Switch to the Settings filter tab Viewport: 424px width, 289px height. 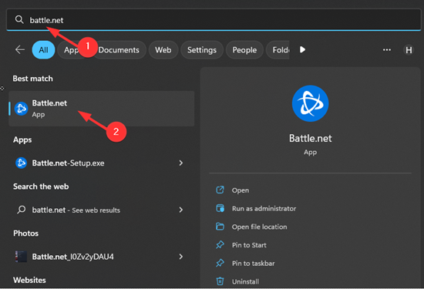click(x=202, y=50)
